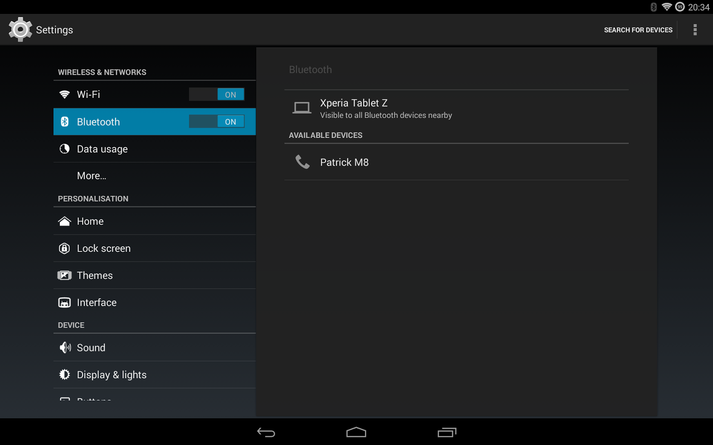Viewport: 713px width, 445px height.
Task: Click the Bluetooth icon in sidebar
Action: [x=65, y=121]
